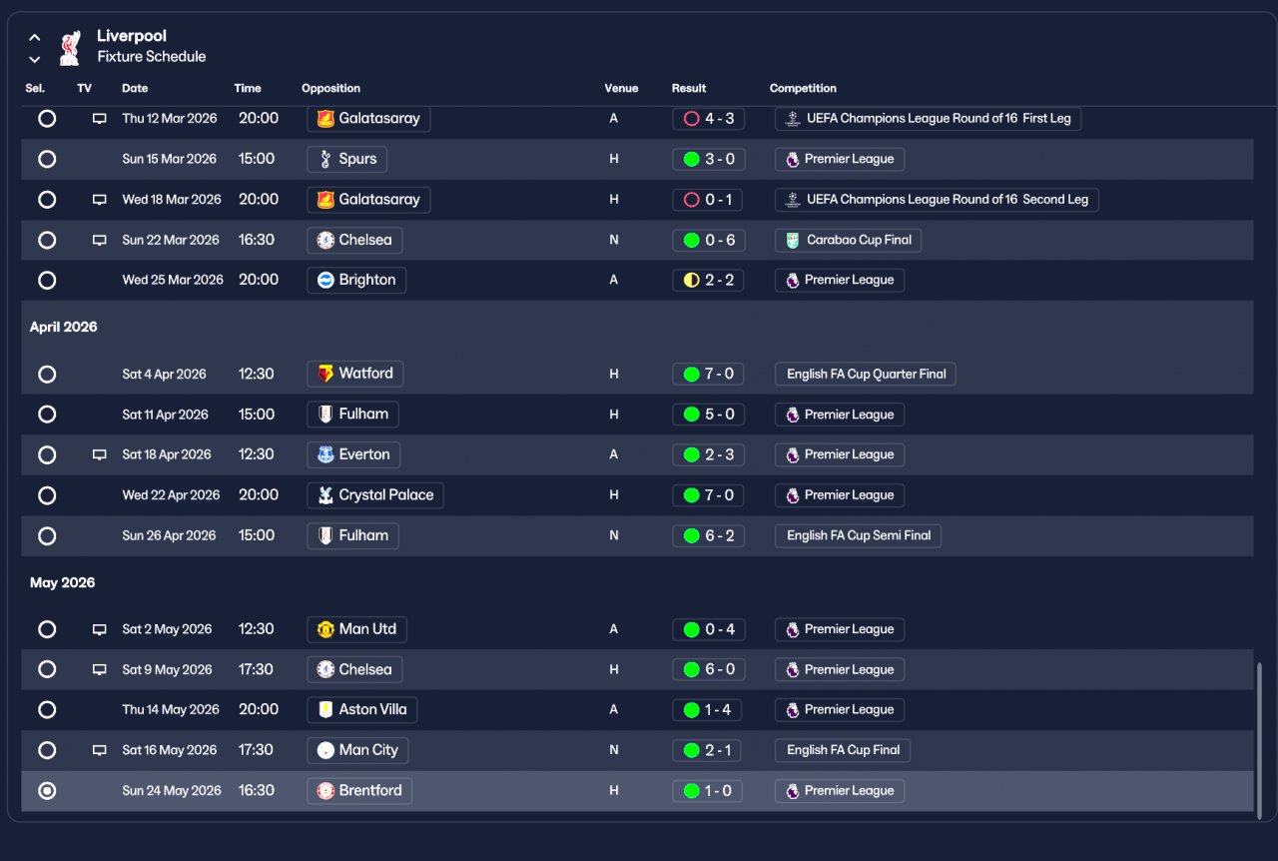Click the Watford club badge
Viewport: 1278px width, 861px height.
pyautogui.click(x=325, y=374)
